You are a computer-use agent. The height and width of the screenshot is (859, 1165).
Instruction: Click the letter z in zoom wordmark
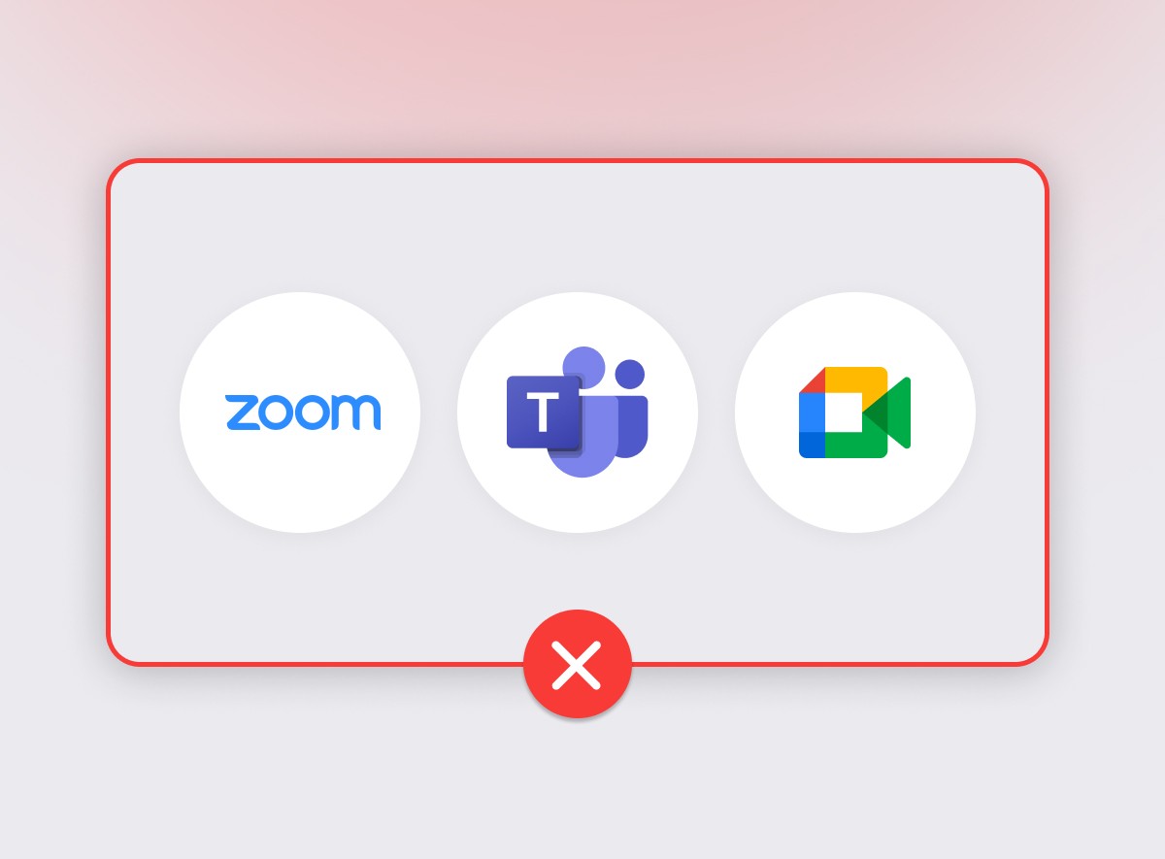coord(243,413)
